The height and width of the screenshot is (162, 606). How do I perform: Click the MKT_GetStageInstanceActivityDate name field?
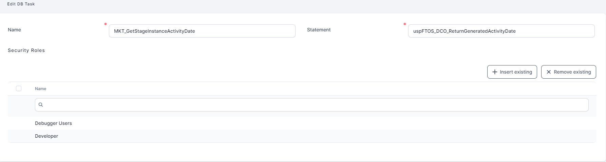click(202, 31)
